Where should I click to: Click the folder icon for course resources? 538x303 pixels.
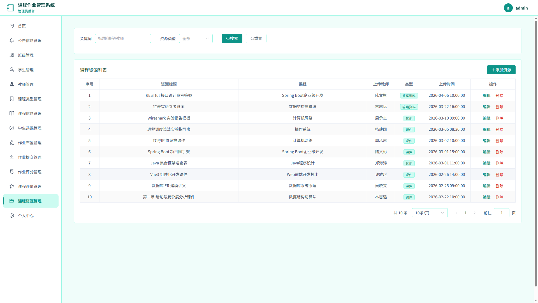[x=12, y=201]
